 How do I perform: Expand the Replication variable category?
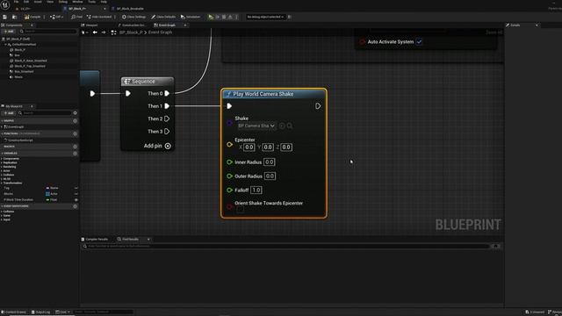pyautogui.click(x=2, y=162)
